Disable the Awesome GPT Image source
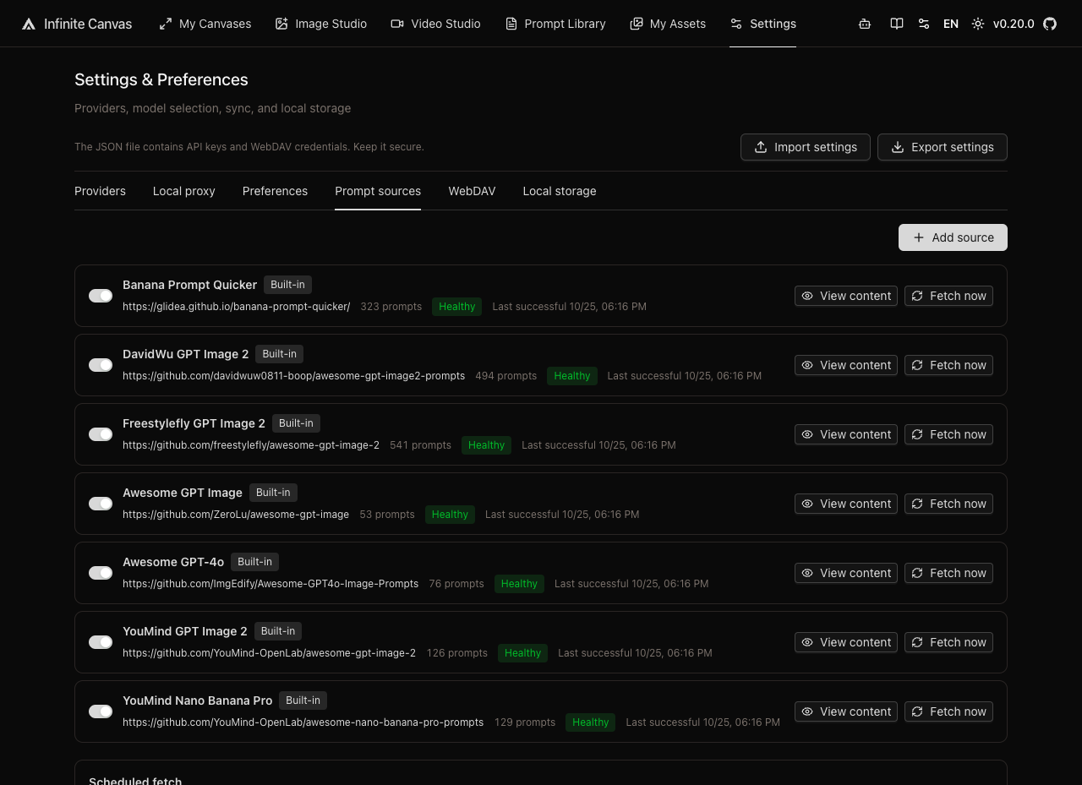Screen dimensions: 1082x785 (x=101, y=504)
